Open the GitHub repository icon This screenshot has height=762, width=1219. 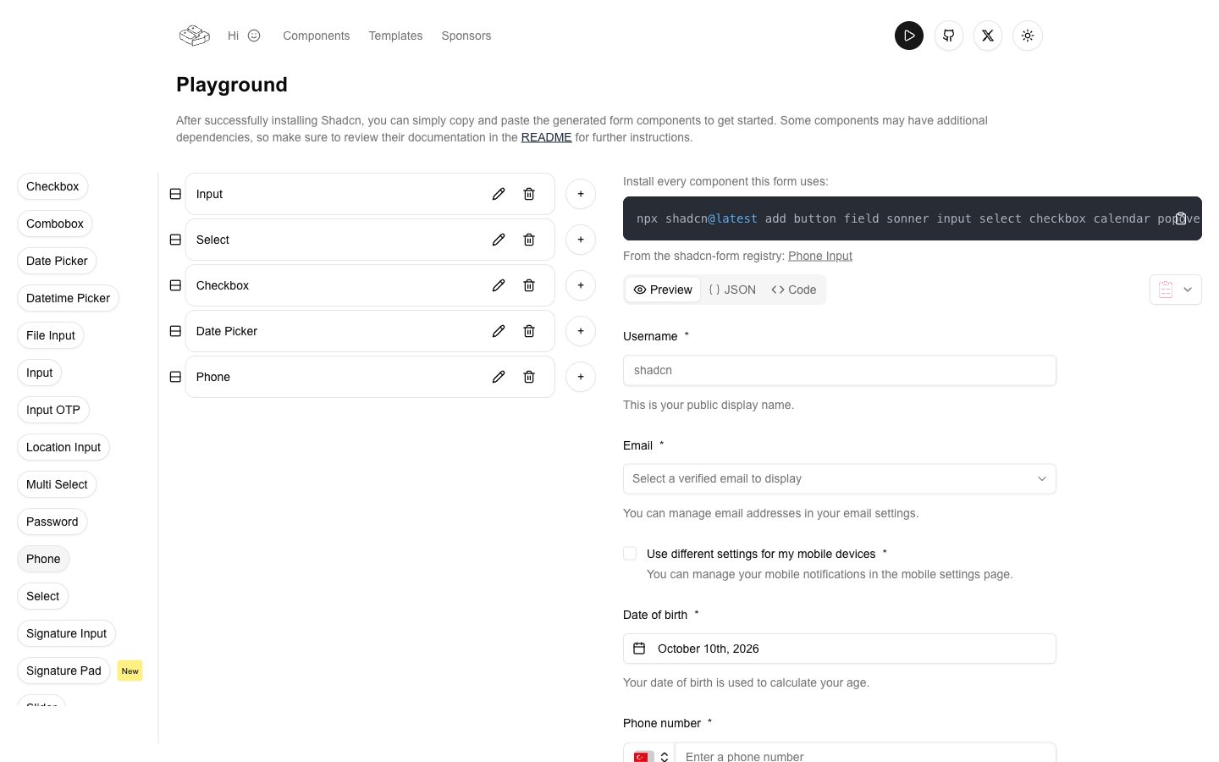949,36
